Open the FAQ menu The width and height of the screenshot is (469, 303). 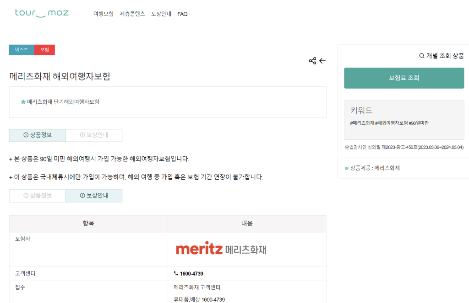(182, 14)
